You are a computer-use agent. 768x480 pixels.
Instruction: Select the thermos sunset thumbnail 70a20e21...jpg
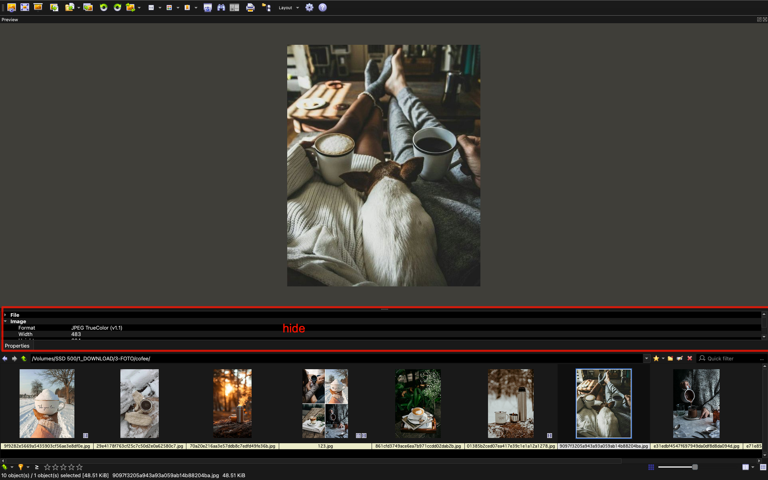(232, 404)
